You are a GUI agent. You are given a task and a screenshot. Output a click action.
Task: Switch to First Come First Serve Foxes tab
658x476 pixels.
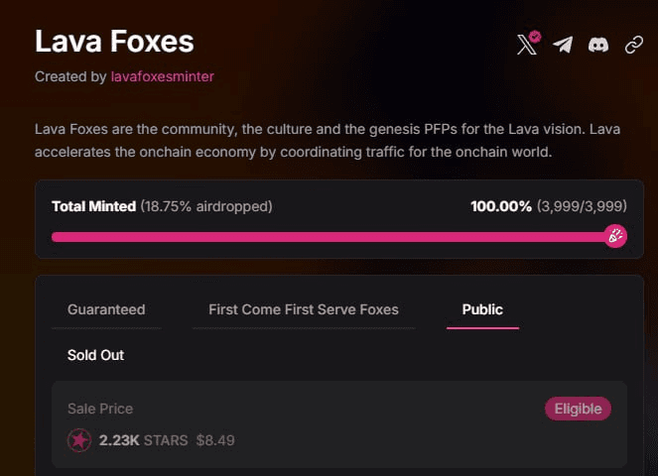pyautogui.click(x=304, y=309)
